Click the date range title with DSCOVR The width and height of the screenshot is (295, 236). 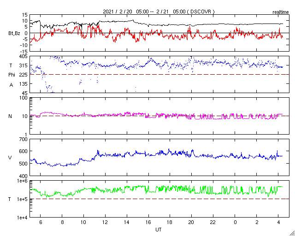click(x=159, y=12)
